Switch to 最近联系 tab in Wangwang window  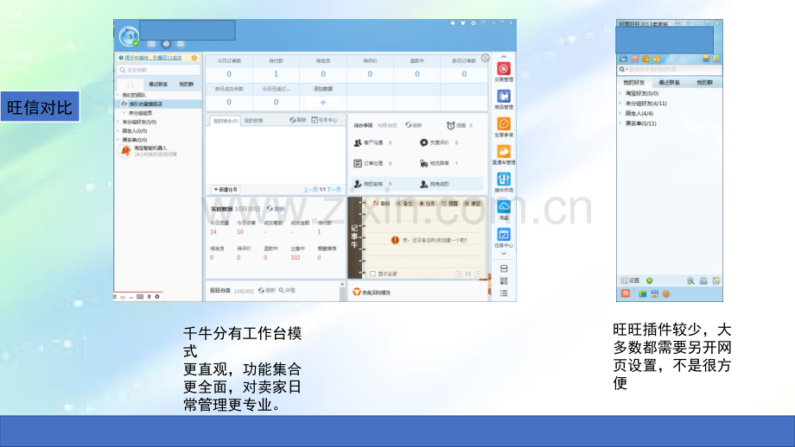tap(669, 83)
